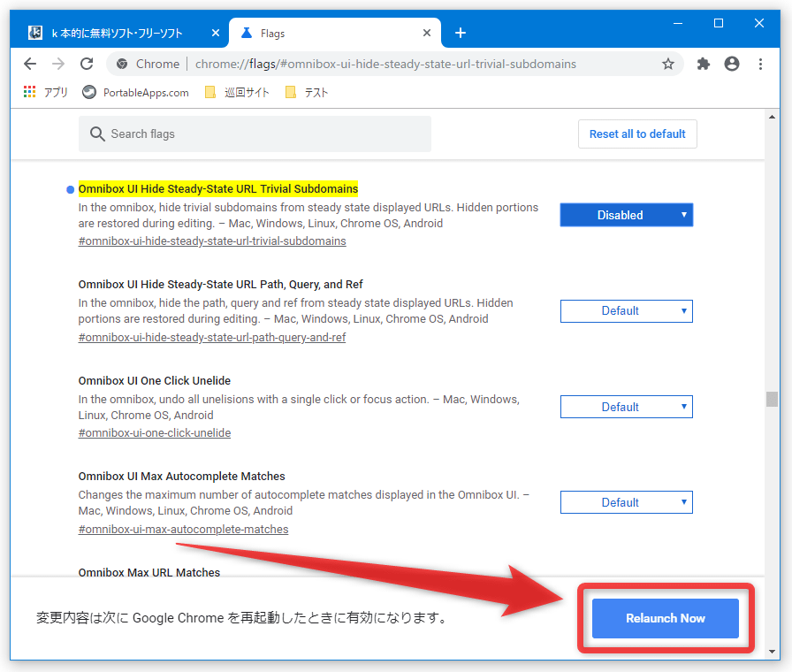The width and height of the screenshot is (792, 672).
Task: Click highlighted title Omnibox UI Hide Steady-State URL Trivial Subdomains
Action: [x=218, y=189]
